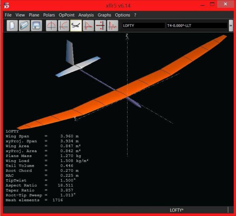Open the Graphs menu
236x216 pixels.
pos(104,15)
